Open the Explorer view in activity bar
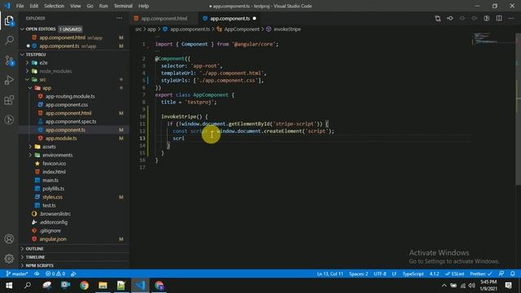This screenshot has width=521, height=293. pos(9,21)
